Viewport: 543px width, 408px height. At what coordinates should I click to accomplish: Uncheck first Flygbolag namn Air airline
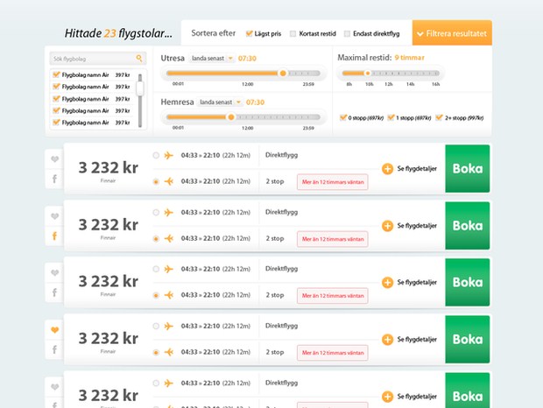pyautogui.click(x=56, y=74)
